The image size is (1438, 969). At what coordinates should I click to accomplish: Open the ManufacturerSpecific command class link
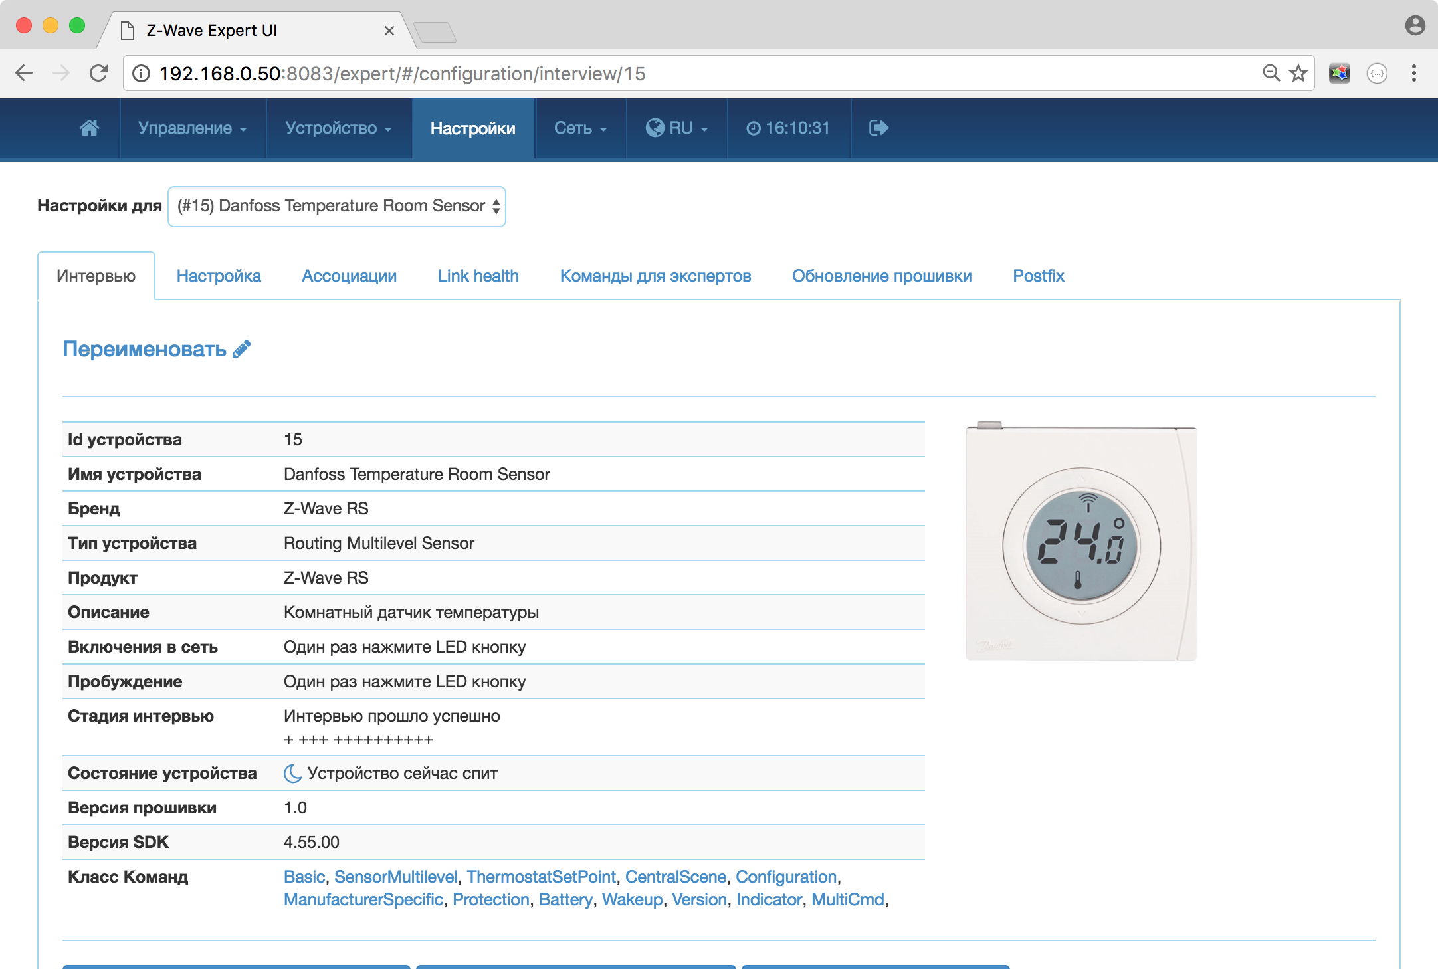coord(363,899)
